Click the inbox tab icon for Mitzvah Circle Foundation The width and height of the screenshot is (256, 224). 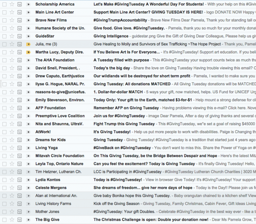point(20,156)
